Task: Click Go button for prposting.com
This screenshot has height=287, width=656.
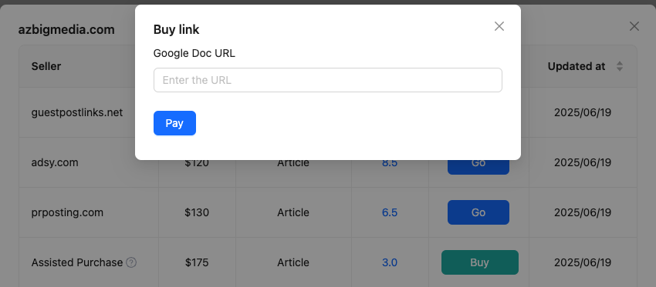Action: 478,212
